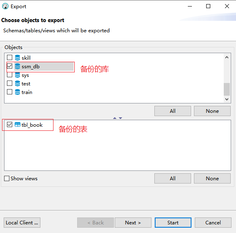Uncheck the tbl_book table checkbox

coord(10,125)
